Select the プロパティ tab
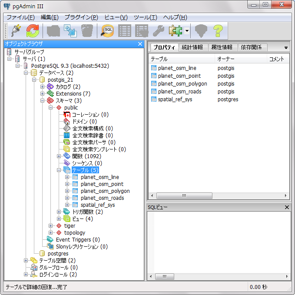This screenshot has height=295, width=295. (x=164, y=47)
